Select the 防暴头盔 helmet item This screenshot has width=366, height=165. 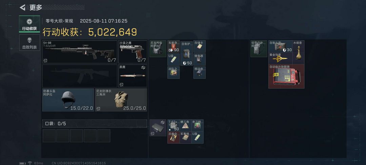click(x=68, y=100)
